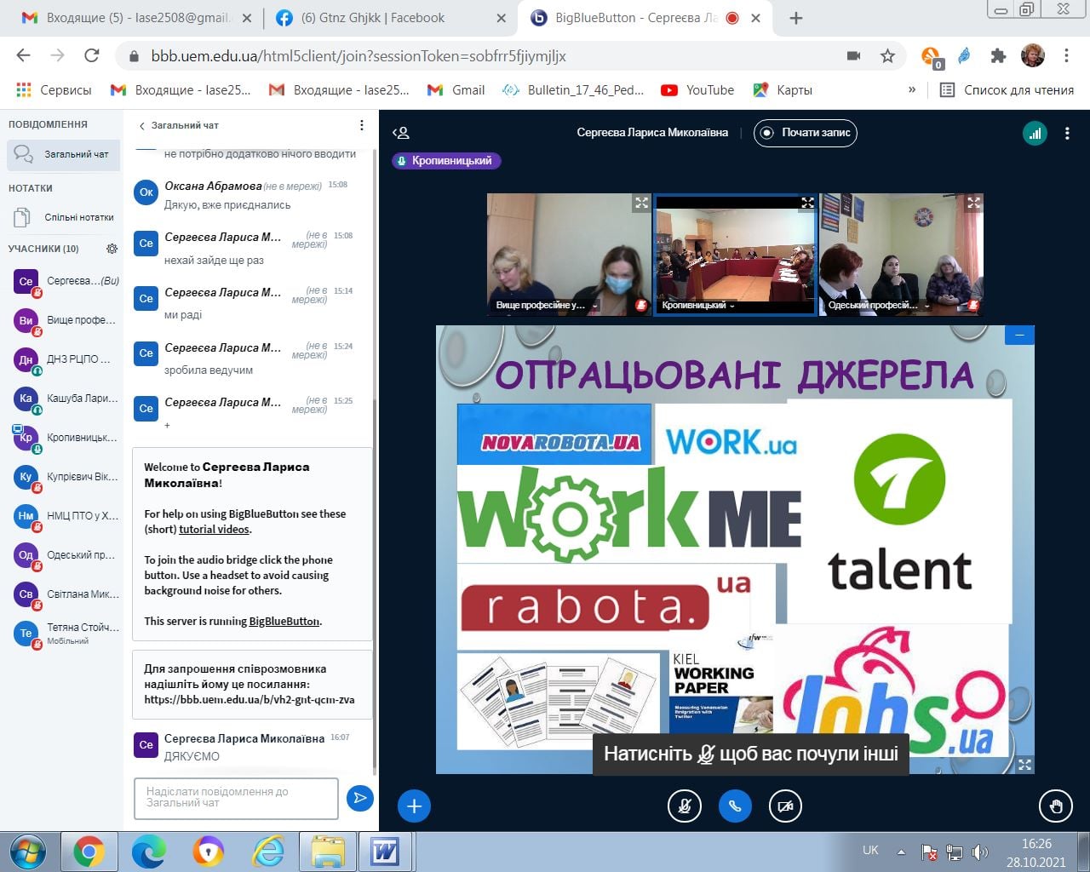This screenshot has width=1090, height=872.
Task: Switch to Gmail Входящие (5) tab
Action: [137, 18]
